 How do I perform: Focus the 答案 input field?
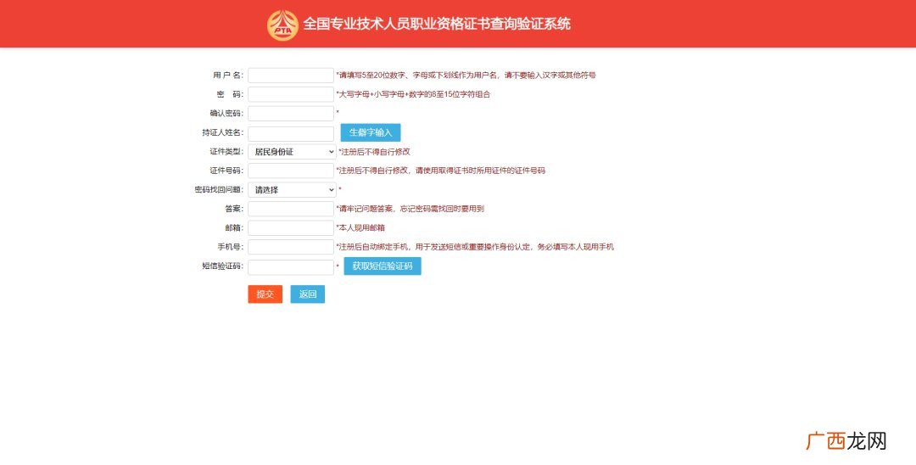pyautogui.click(x=291, y=209)
